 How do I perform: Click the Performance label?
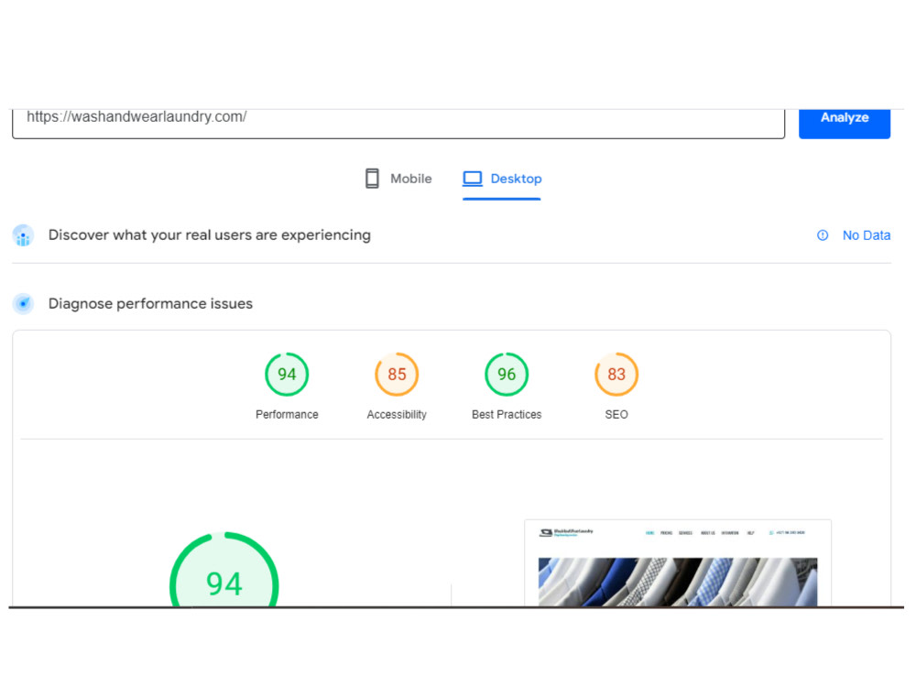287,415
